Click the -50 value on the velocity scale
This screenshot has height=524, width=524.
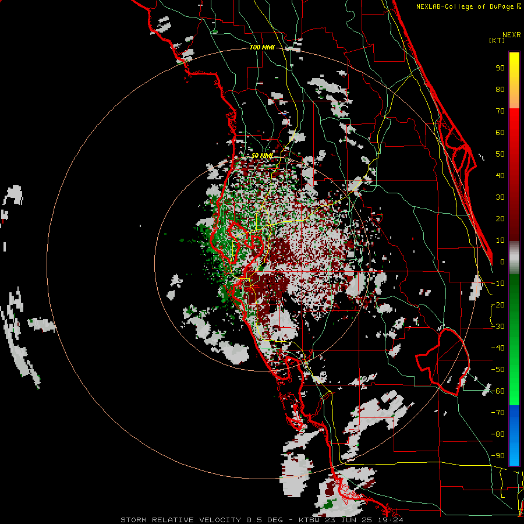[498, 370]
